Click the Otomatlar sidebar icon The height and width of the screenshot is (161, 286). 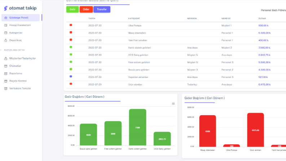click(x=6, y=66)
